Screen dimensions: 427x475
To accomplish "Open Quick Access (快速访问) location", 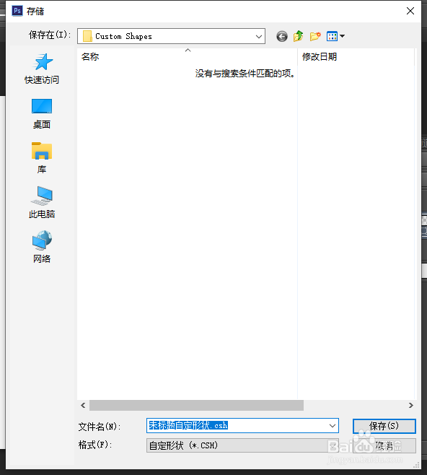I will click(42, 69).
